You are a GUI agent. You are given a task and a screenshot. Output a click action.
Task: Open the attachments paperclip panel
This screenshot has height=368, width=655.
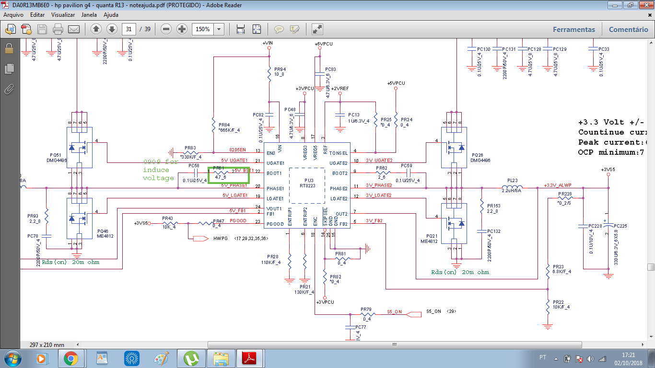click(9, 89)
